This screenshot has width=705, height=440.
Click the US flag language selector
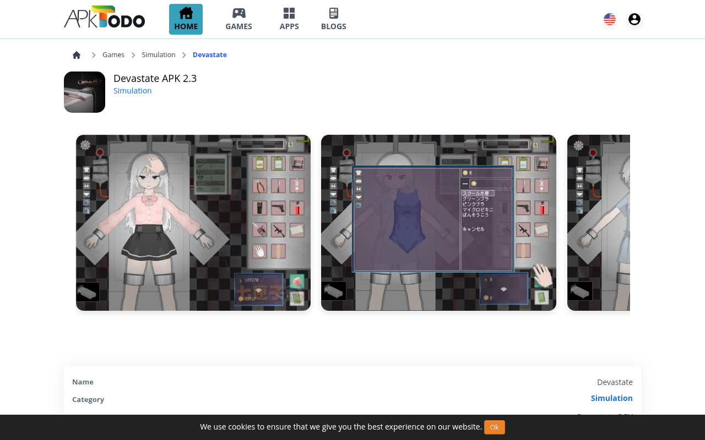[x=610, y=19]
